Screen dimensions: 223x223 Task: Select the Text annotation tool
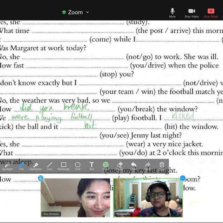click(92, 166)
